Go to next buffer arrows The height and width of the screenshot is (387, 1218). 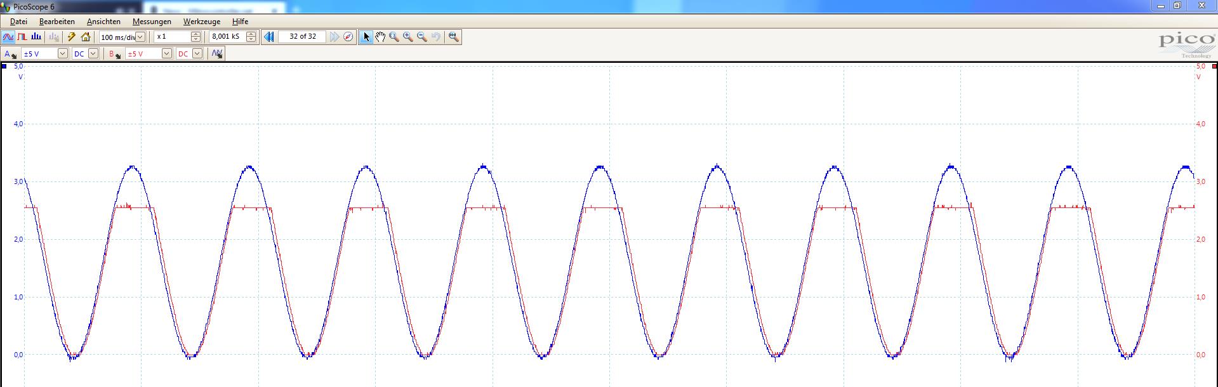(x=334, y=37)
